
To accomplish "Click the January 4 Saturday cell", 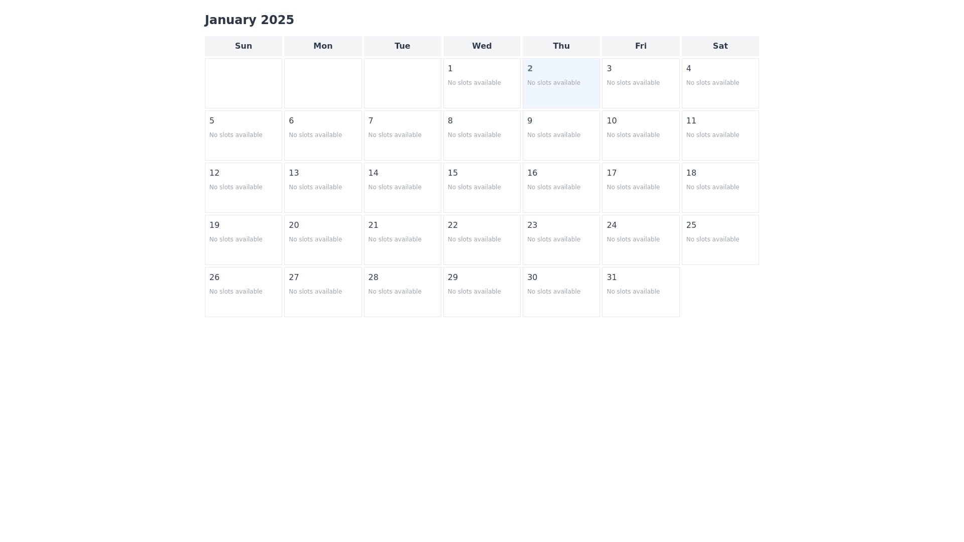I will click(720, 83).
